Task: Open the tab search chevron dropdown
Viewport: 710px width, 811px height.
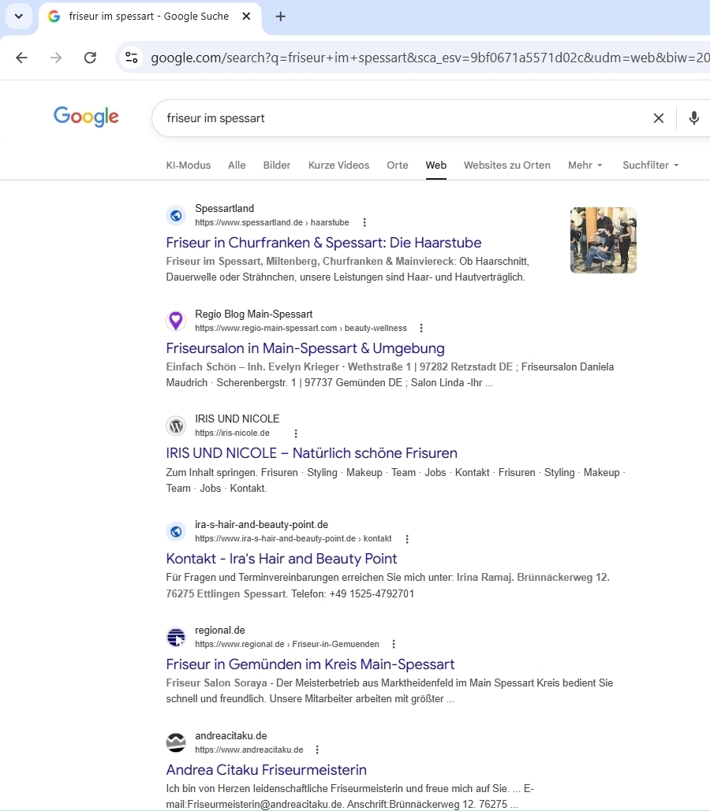Action: point(18,17)
